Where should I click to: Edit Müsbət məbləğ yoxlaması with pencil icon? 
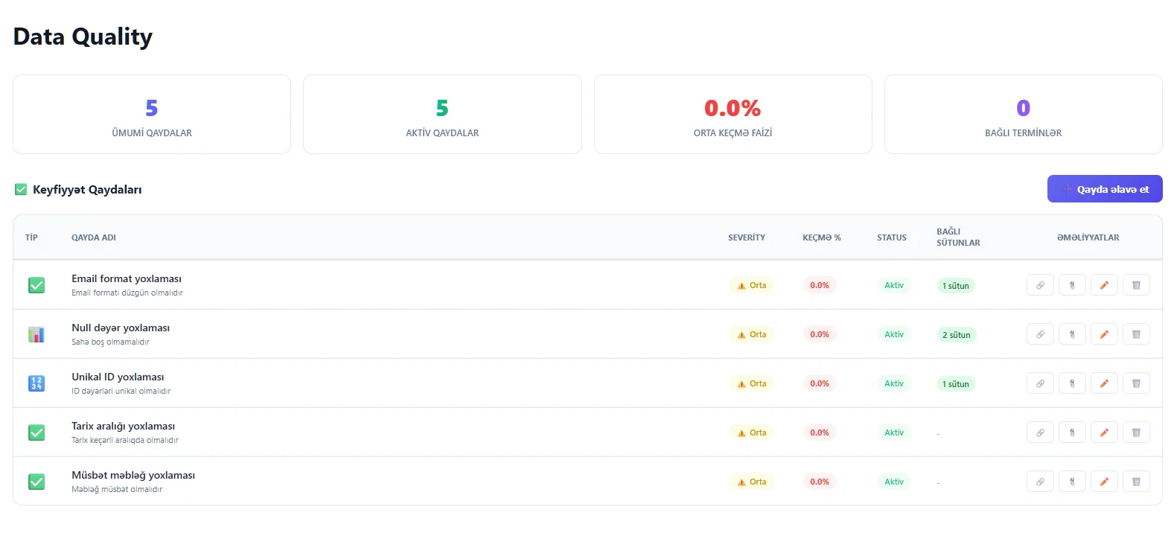click(1104, 482)
